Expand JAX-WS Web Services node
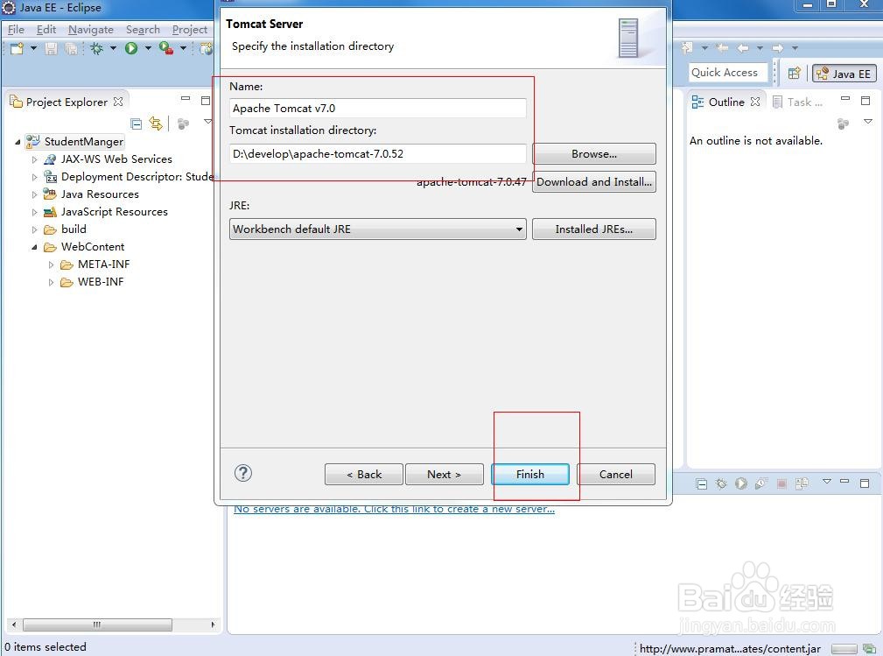 click(x=34, y=159)
